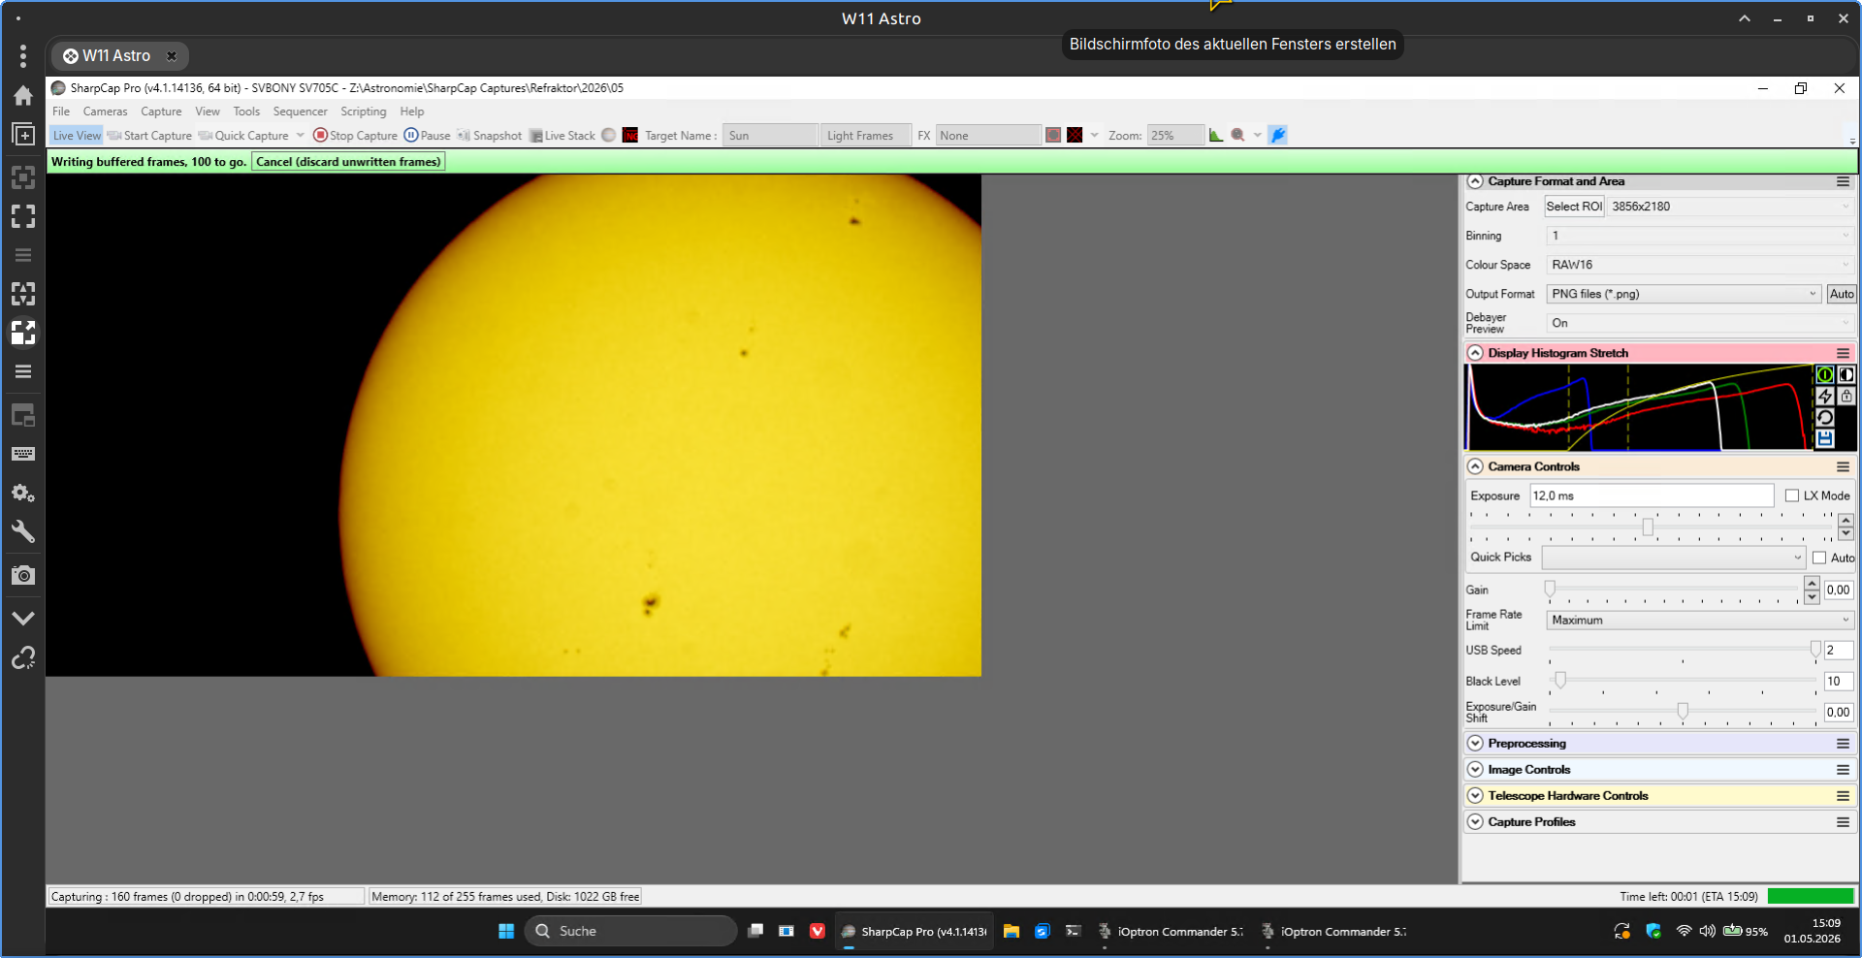Screen dimensions: 1862x958
Task: Enable the green histogram stretch power icon
Action: tap(1825, 374)
